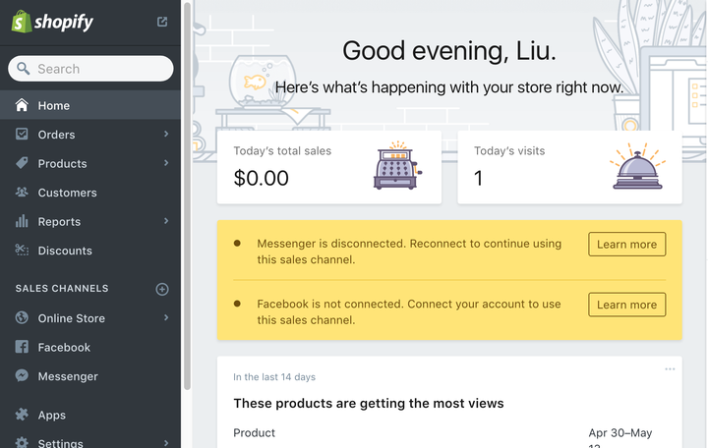This screenshot has height=448, width=708.
Task: Click the Products tag icon
Action: (x=22, y=163)
